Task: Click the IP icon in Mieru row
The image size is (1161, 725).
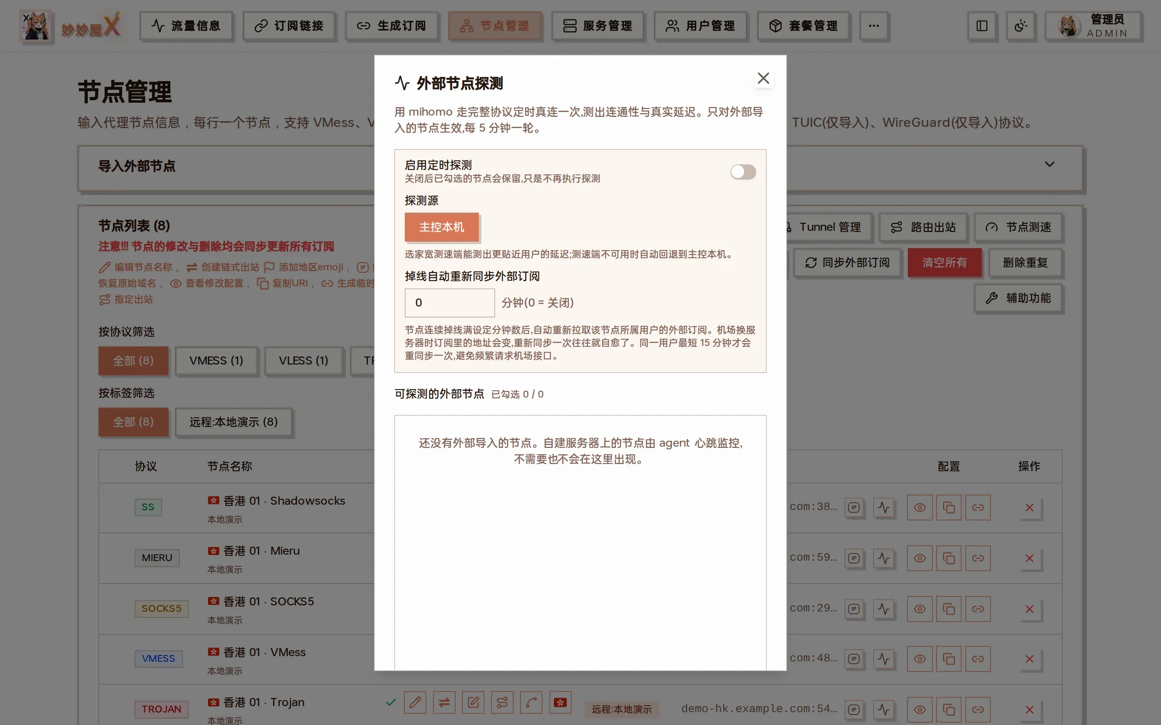Action: [853, 558]
